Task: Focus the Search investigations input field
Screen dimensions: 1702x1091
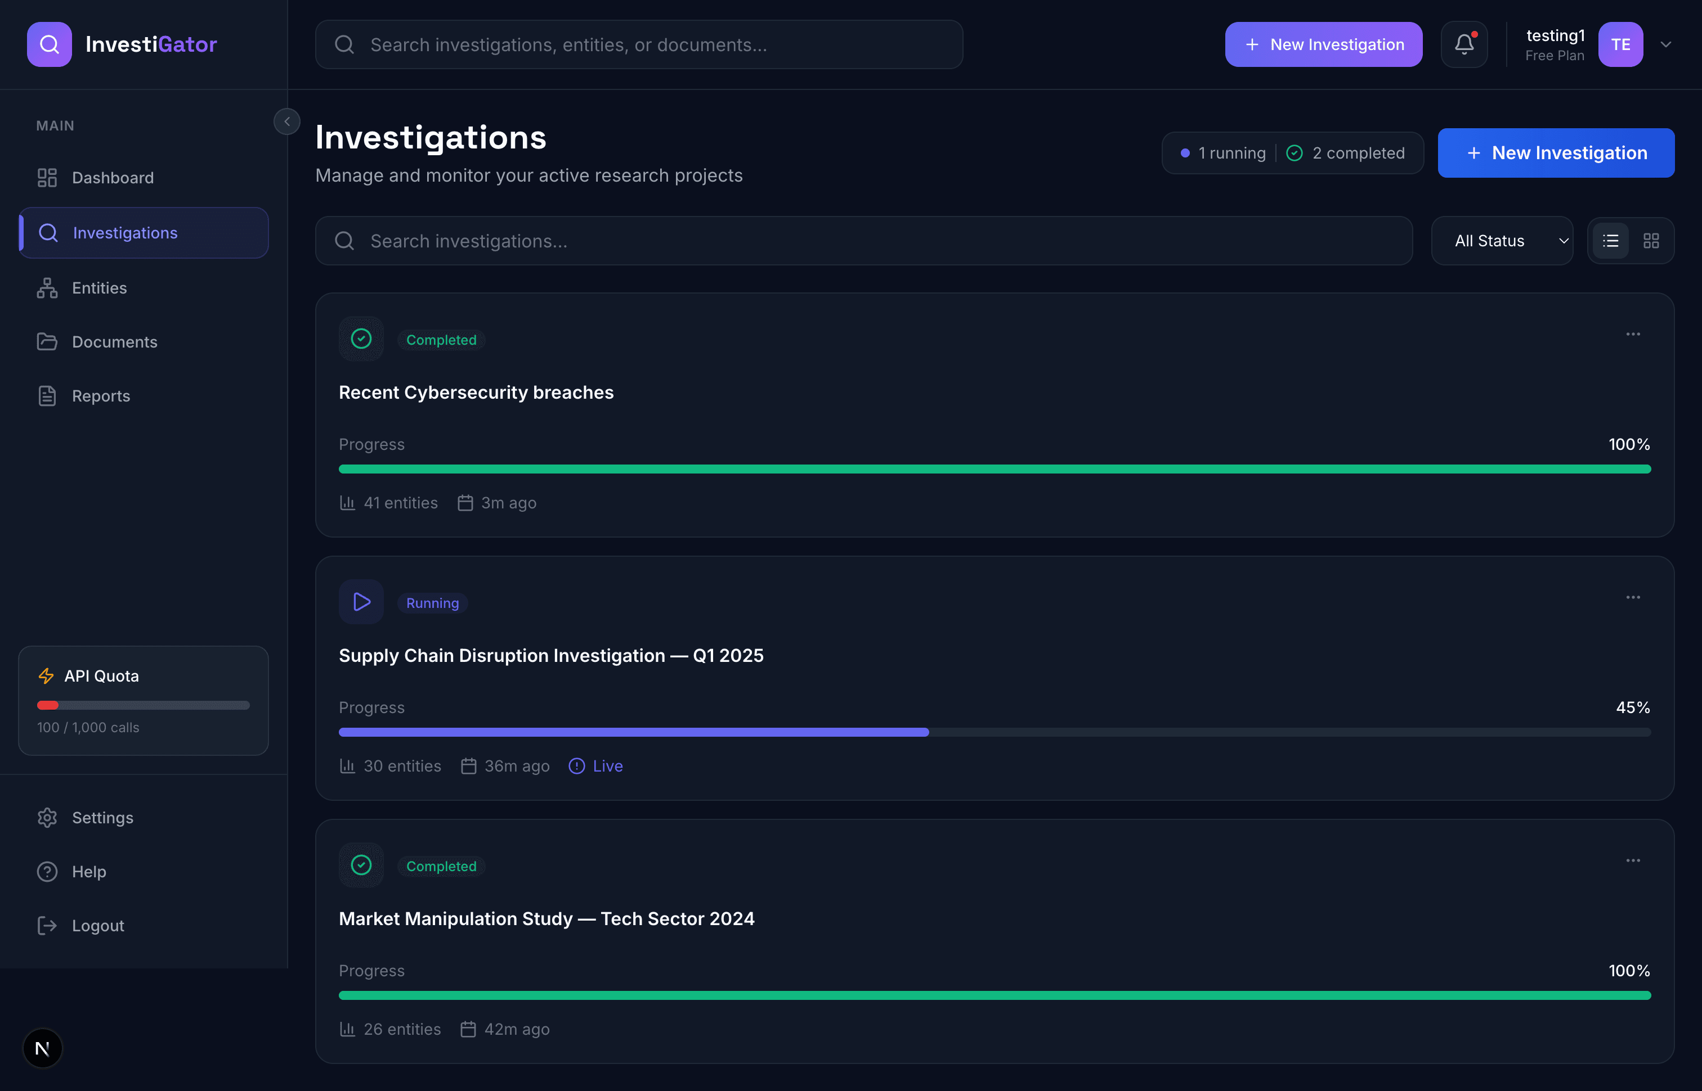Action: coord(863,241)
